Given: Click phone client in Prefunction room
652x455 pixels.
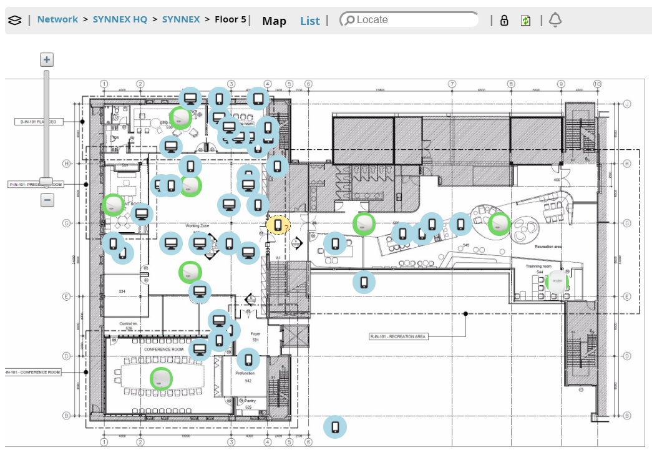Looking at the screenshot, I should tap(248, 360).
